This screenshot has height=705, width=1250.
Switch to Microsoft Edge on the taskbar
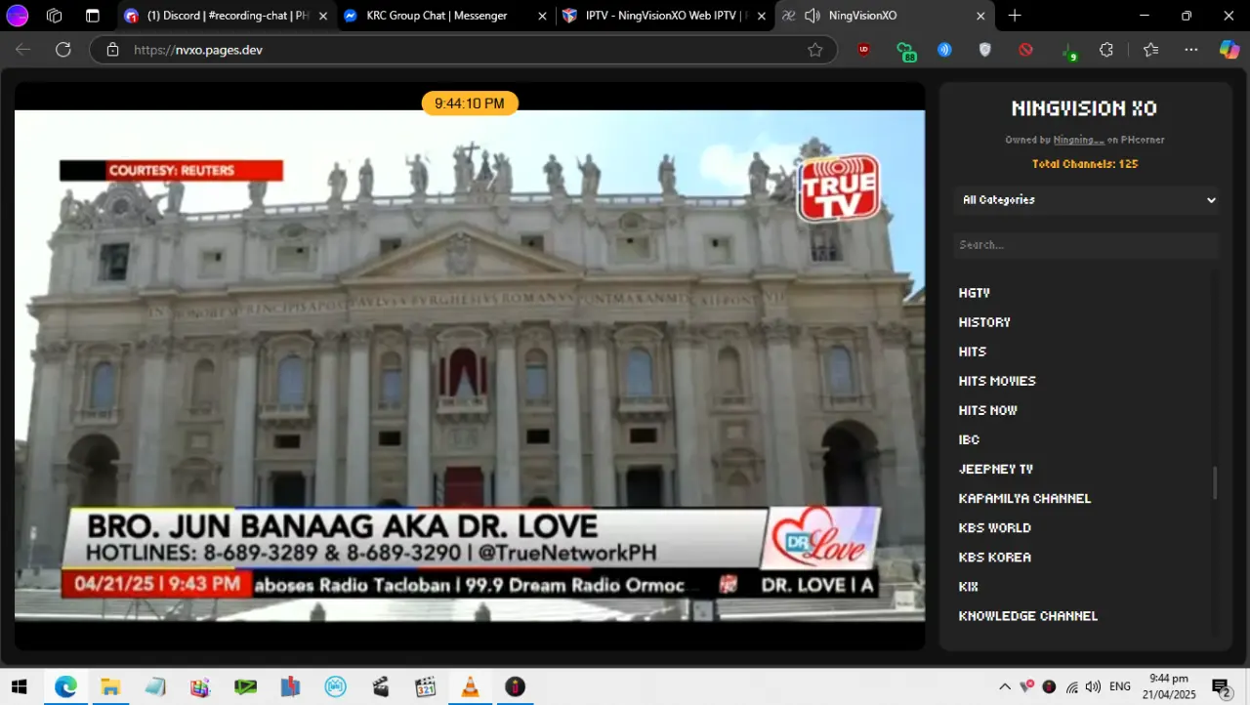pyautogui.click(x=64, y=686)
